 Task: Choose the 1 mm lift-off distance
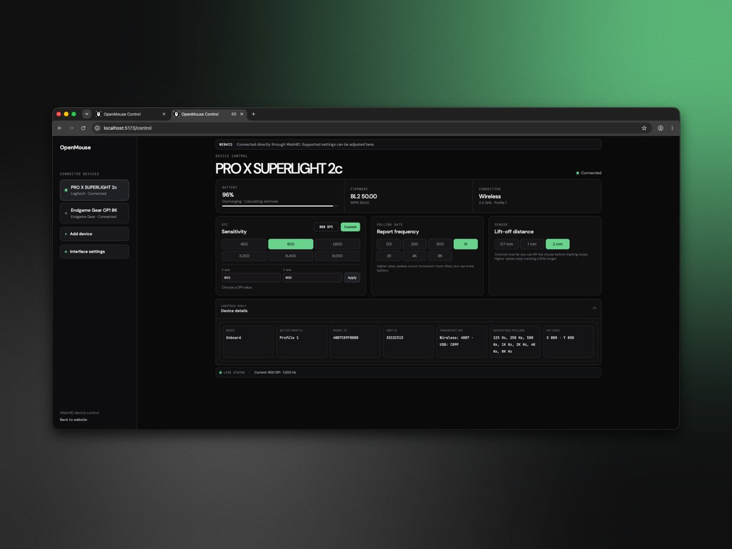pyautogui.click(x=532, y=244)
